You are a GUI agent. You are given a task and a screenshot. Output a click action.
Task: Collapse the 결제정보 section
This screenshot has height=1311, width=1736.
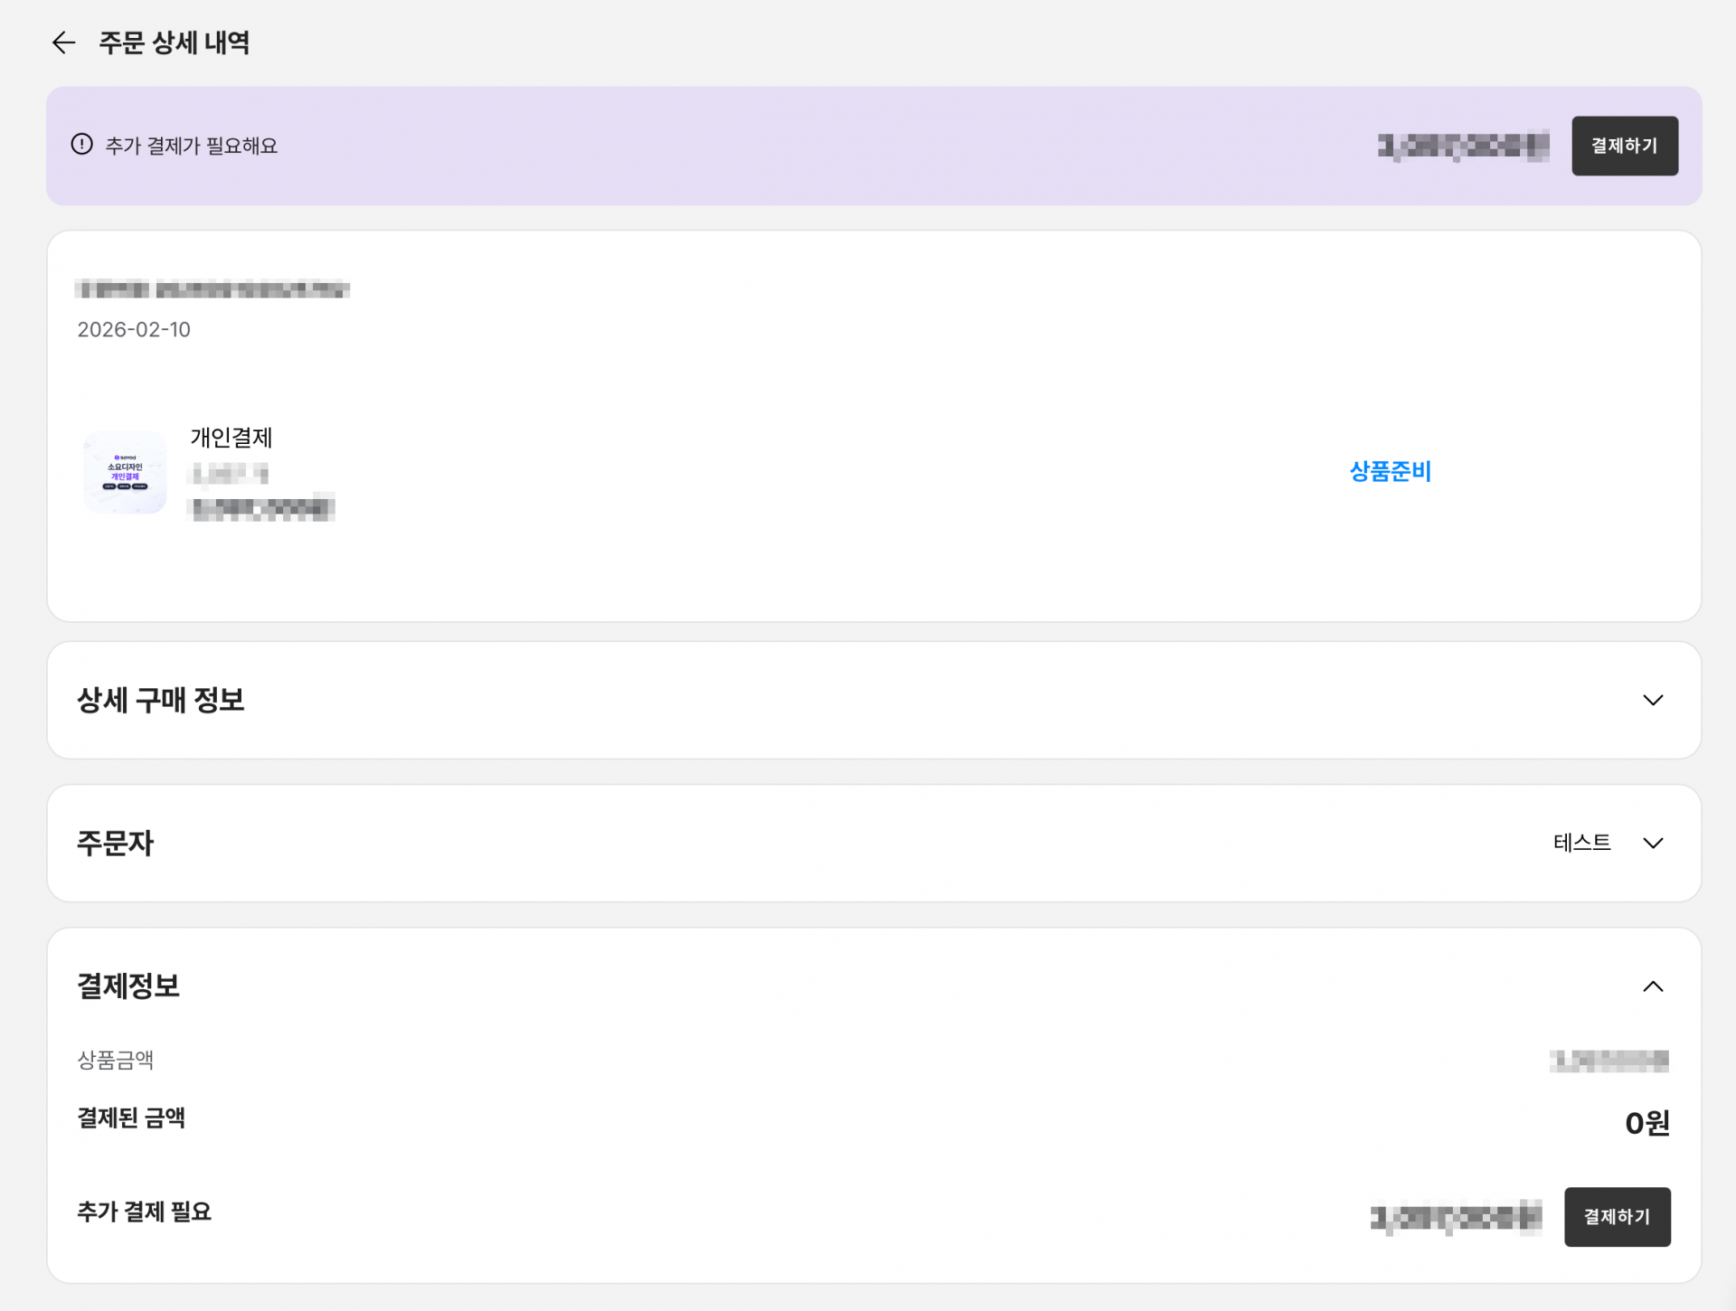click(1655, 986)
